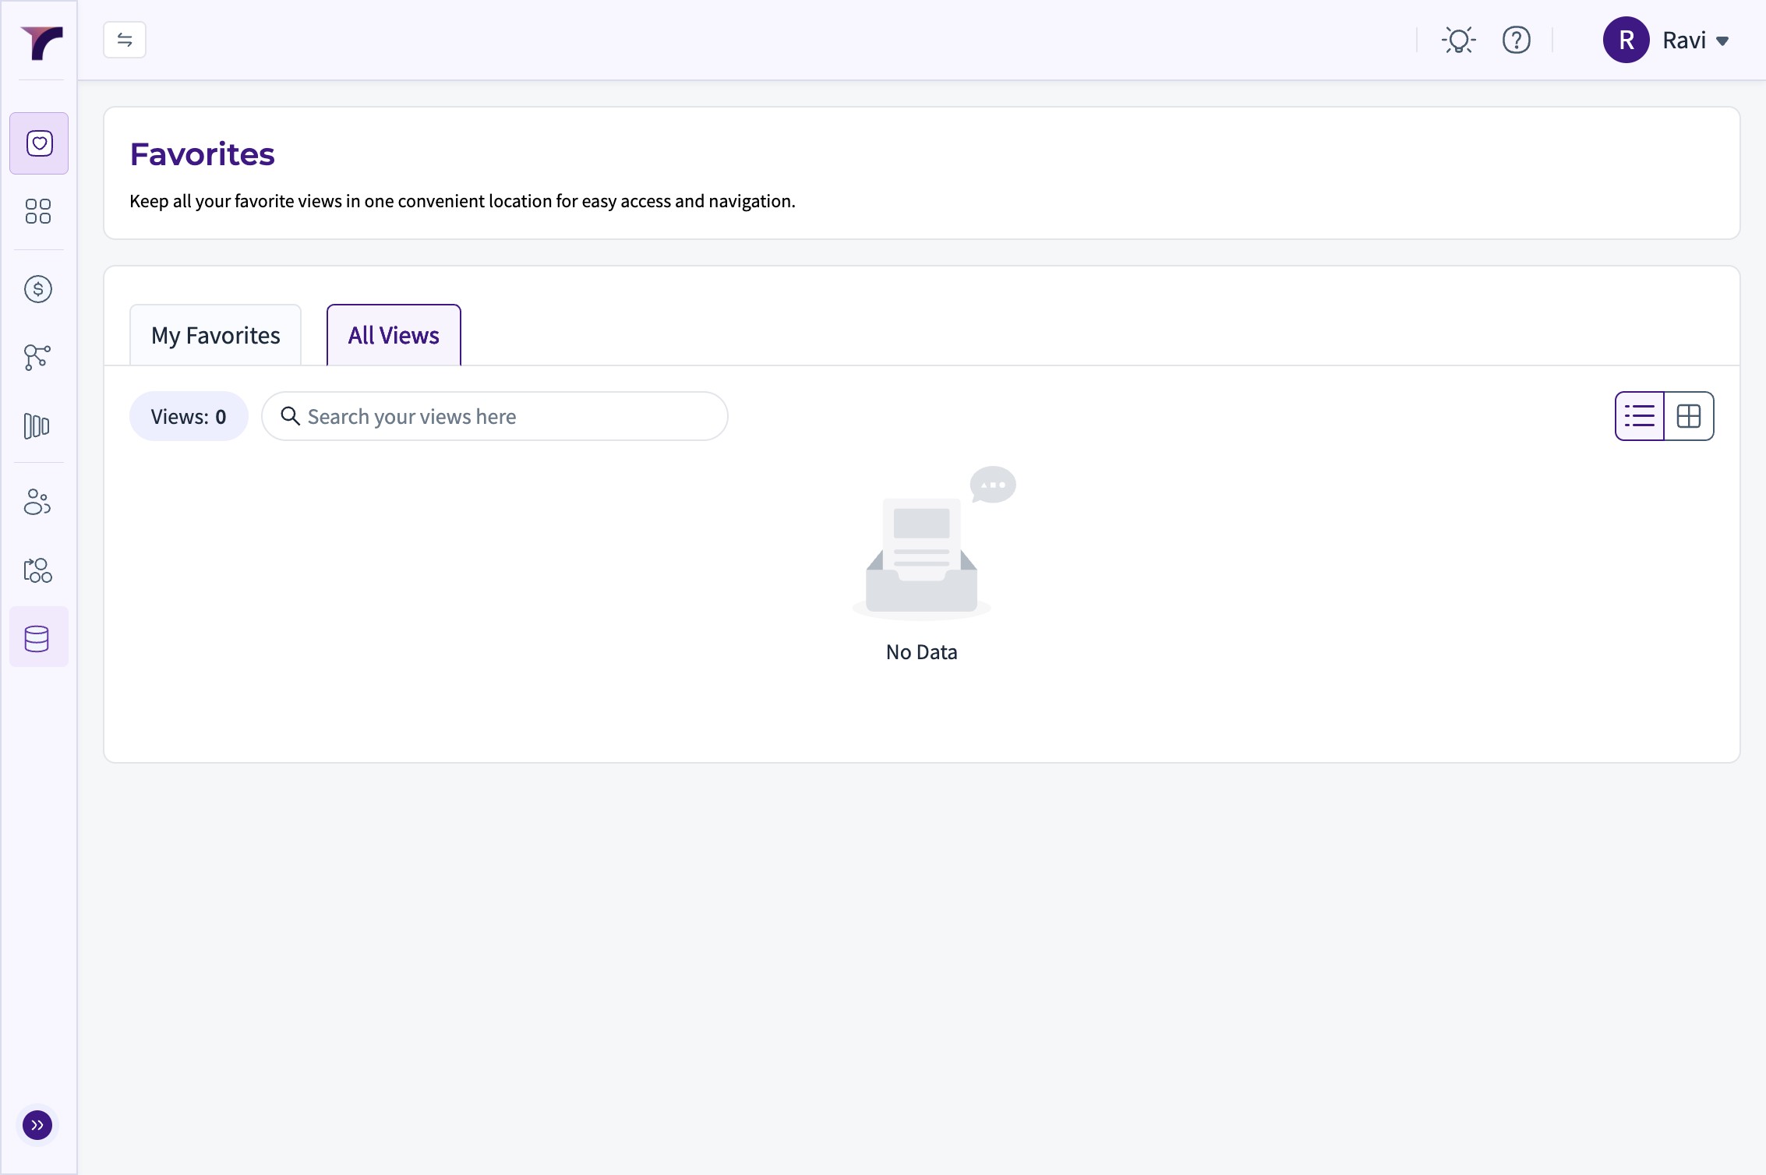
Task: Open the dashboards grid icon in sidebar
Action: pos(38,211)
